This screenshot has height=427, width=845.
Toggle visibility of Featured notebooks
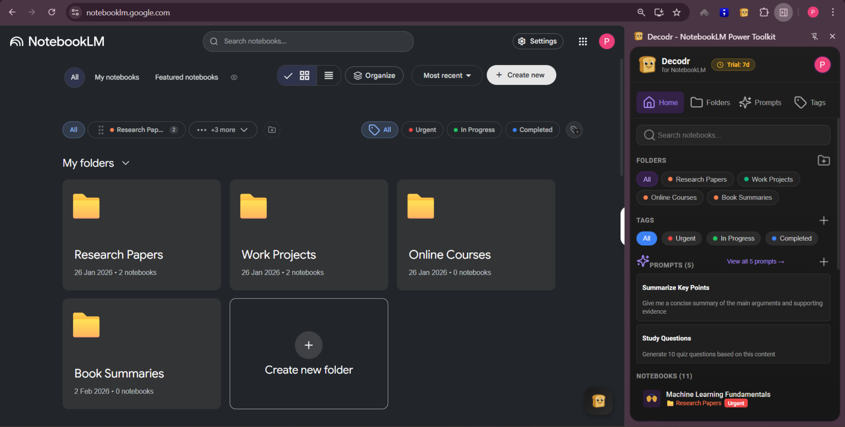click(x=234, y=77)
